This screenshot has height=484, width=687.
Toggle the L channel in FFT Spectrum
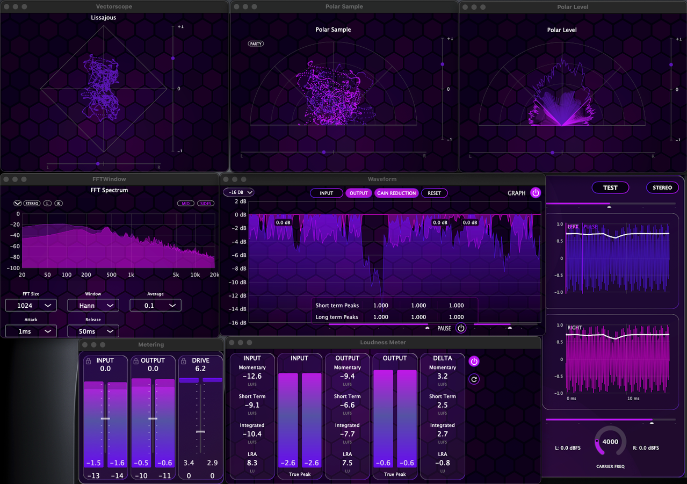pyautogui.click(x=48, y=204)
